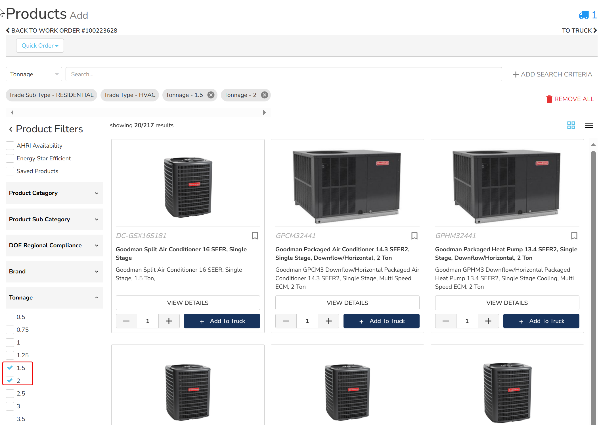Increase quantity for GPHM32441
This screenshot has height=425, width=599.
[488, 321]
